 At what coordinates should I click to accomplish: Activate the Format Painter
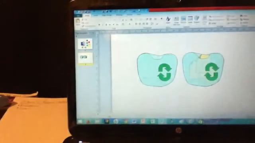88,26
